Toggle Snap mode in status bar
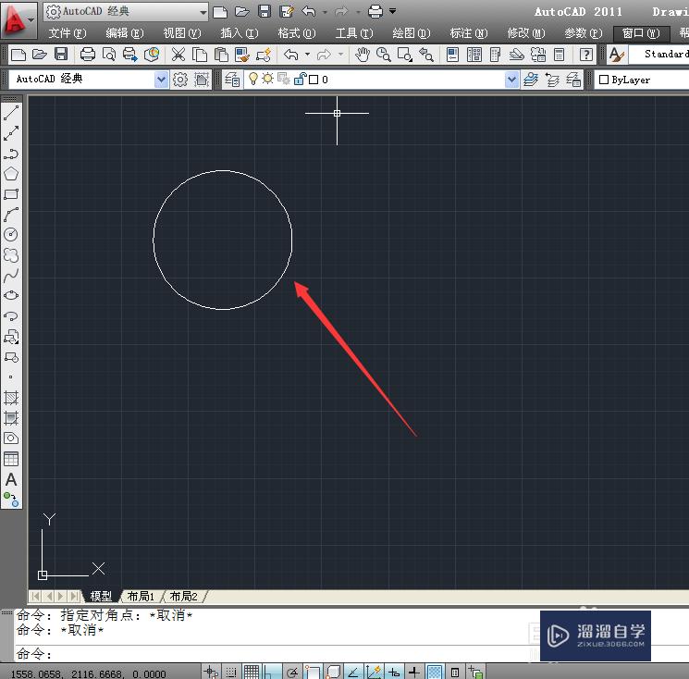Viewport: 689px width, 679px height. [x=230, y=672]
